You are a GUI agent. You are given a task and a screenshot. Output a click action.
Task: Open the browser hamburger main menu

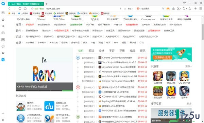(x=201, y=8)
